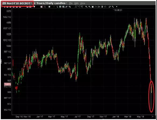Select the crosshair cursor tool
157x120 pixels.
(54, 7)
